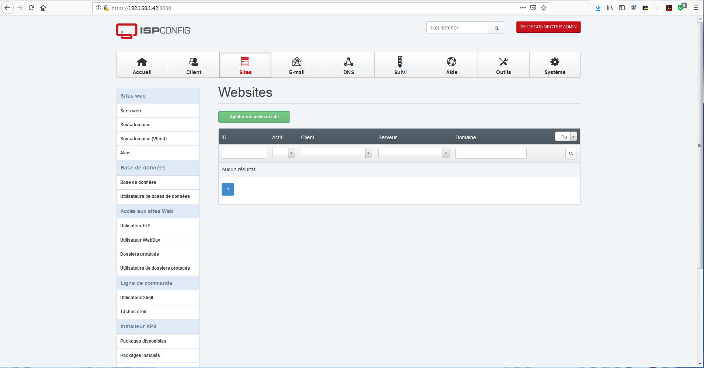Sort by Actif column header
This screenshot has height=368, width=704.
pyautogui.click(x=277, y=137)
